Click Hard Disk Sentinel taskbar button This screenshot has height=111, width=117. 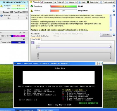pos(48,110)
